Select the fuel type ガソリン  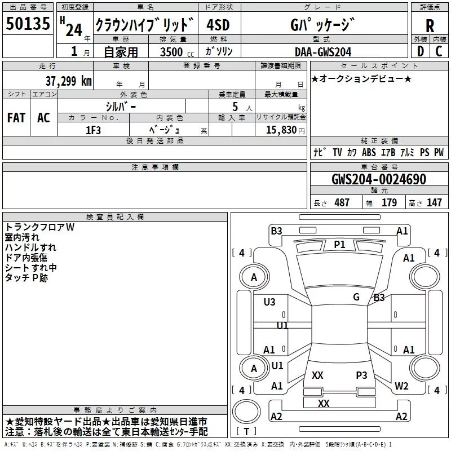[219, 51]
